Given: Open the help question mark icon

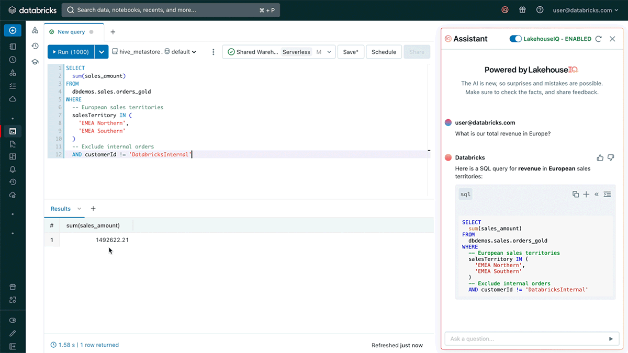Looking at the screenshot, I should point(540,10).
